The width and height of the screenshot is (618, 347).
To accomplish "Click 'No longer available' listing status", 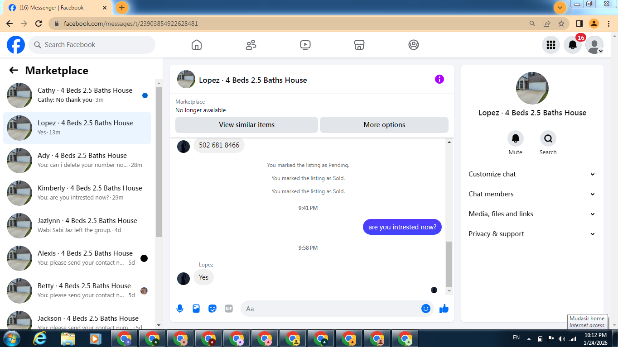I will pyautogui.click(x=200, y=110).
